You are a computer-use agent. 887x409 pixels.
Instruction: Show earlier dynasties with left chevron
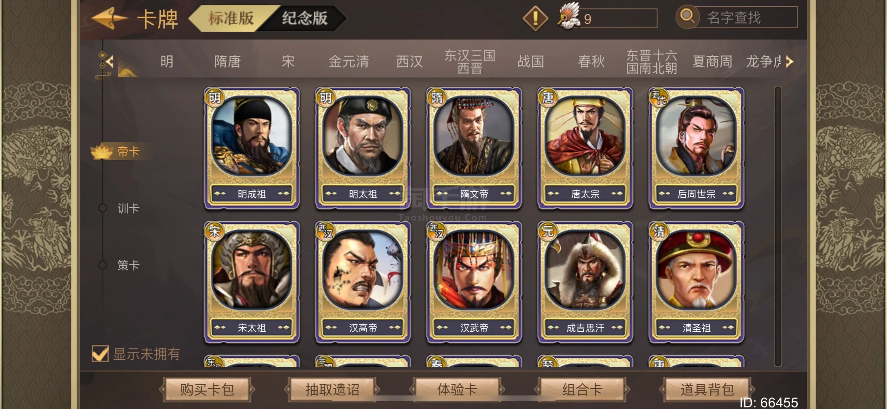click(110, 62)
